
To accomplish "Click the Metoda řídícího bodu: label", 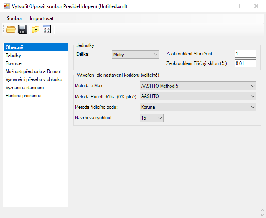I will 96,107.
